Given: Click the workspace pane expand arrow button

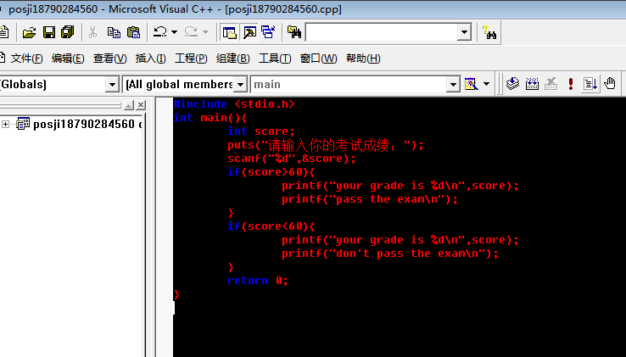Looking at the screenshot, I should tap(129, 105).
